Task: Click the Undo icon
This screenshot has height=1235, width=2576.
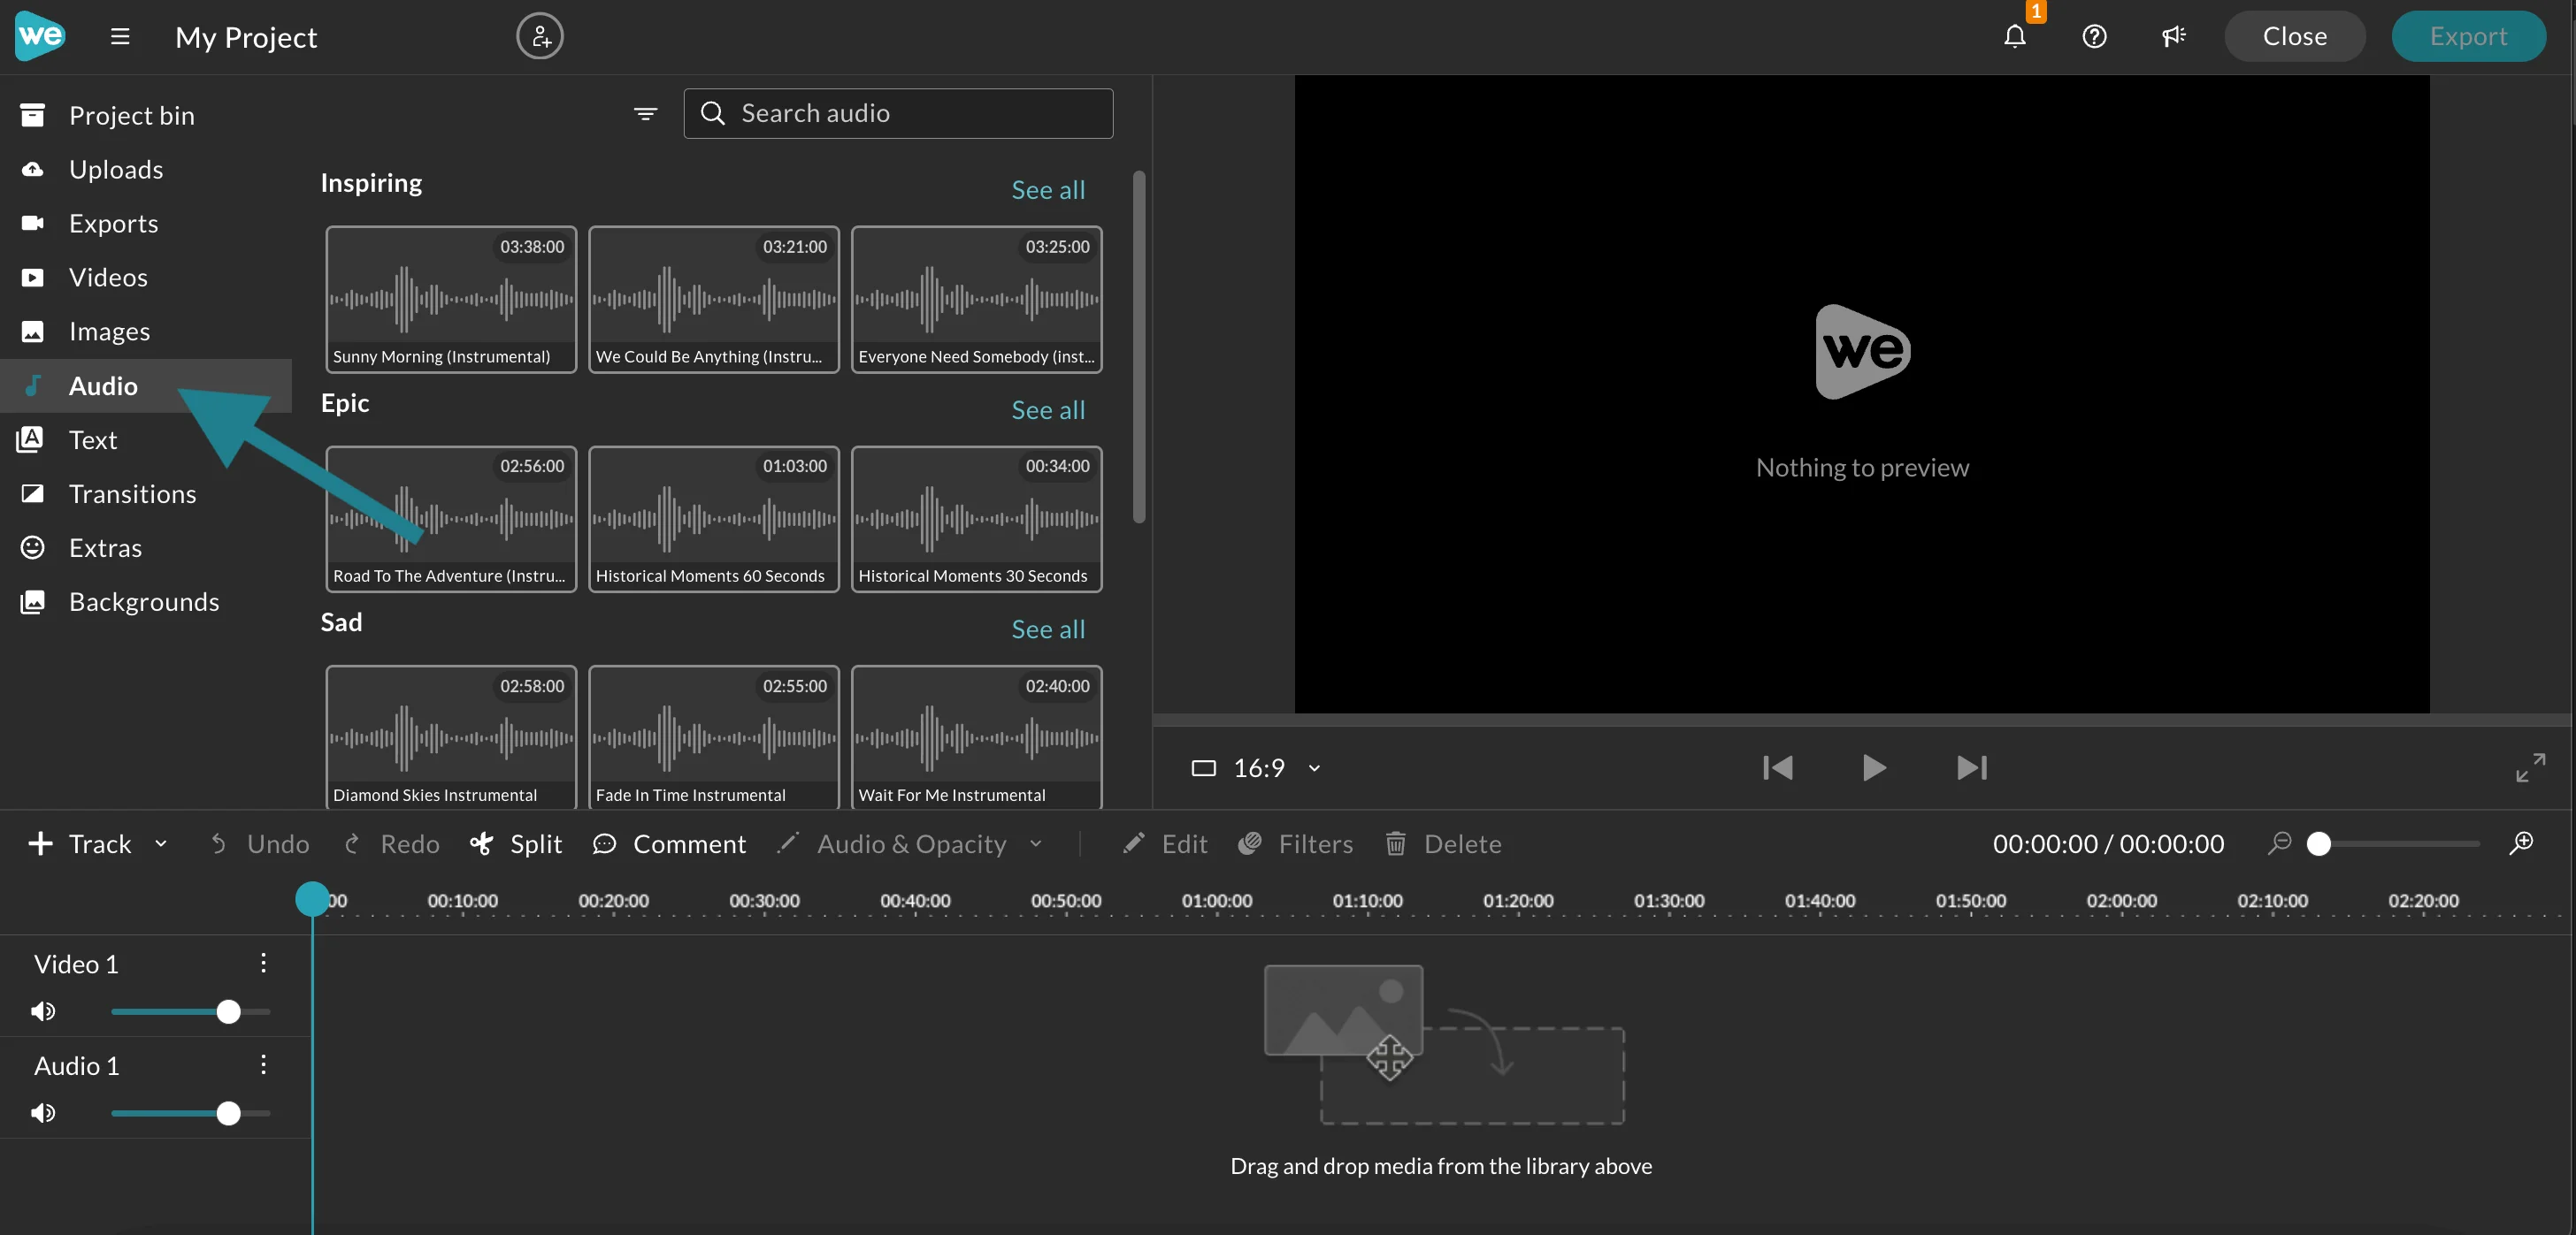Action: 218,843
